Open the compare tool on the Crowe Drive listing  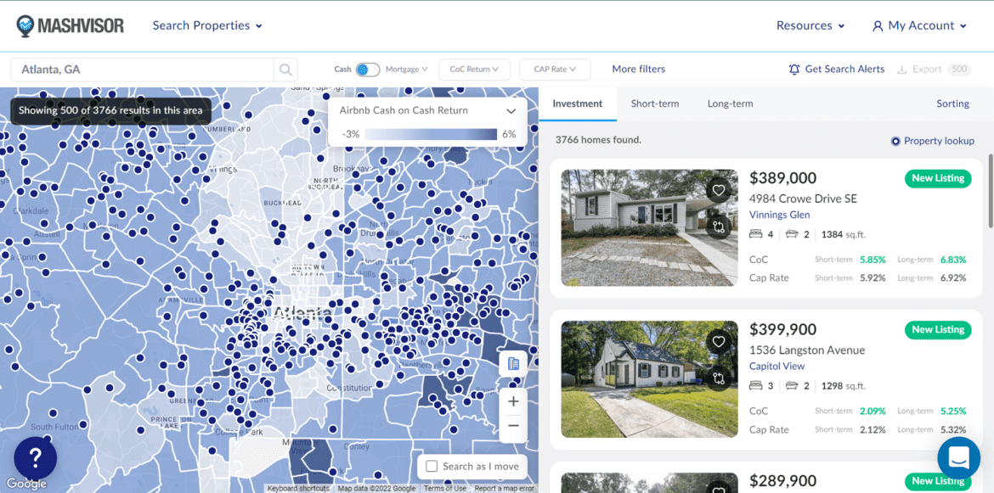pos(719,226)
